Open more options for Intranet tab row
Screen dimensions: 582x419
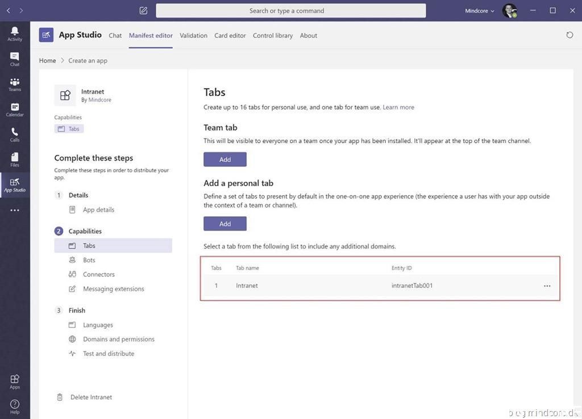[547, 286]
